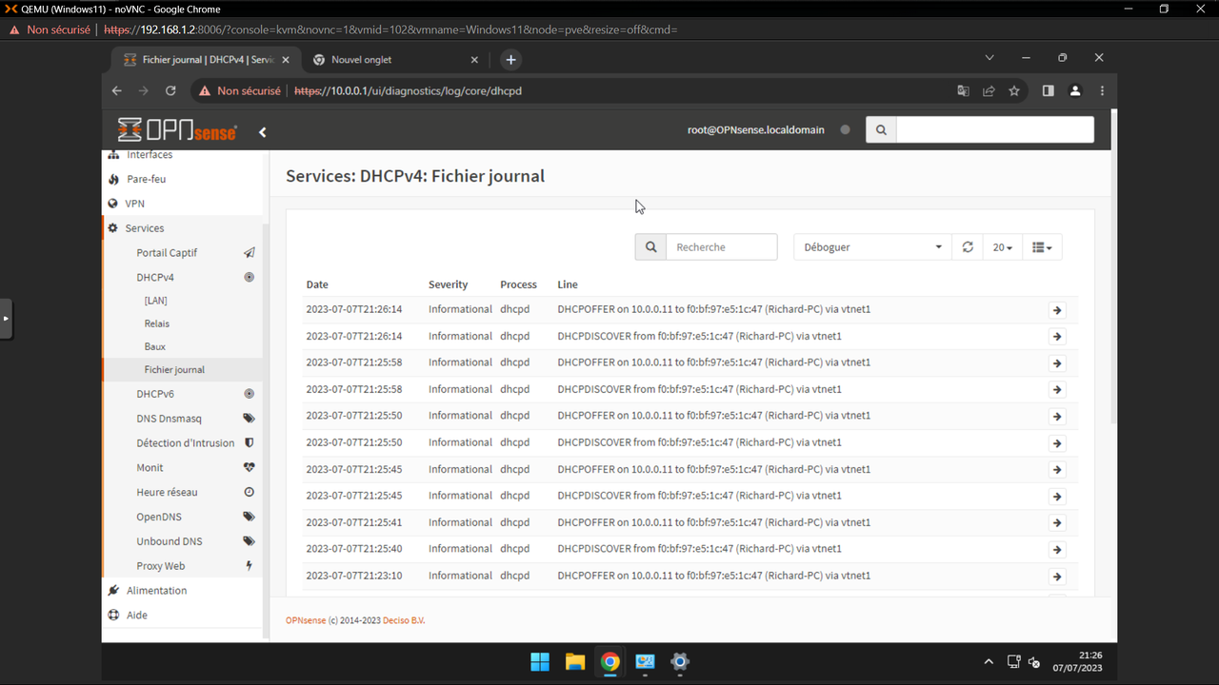The image size is (1219, 685).
Task: Select the Fichier journal DHCPv4 browser tab
Action: point(207,59)
